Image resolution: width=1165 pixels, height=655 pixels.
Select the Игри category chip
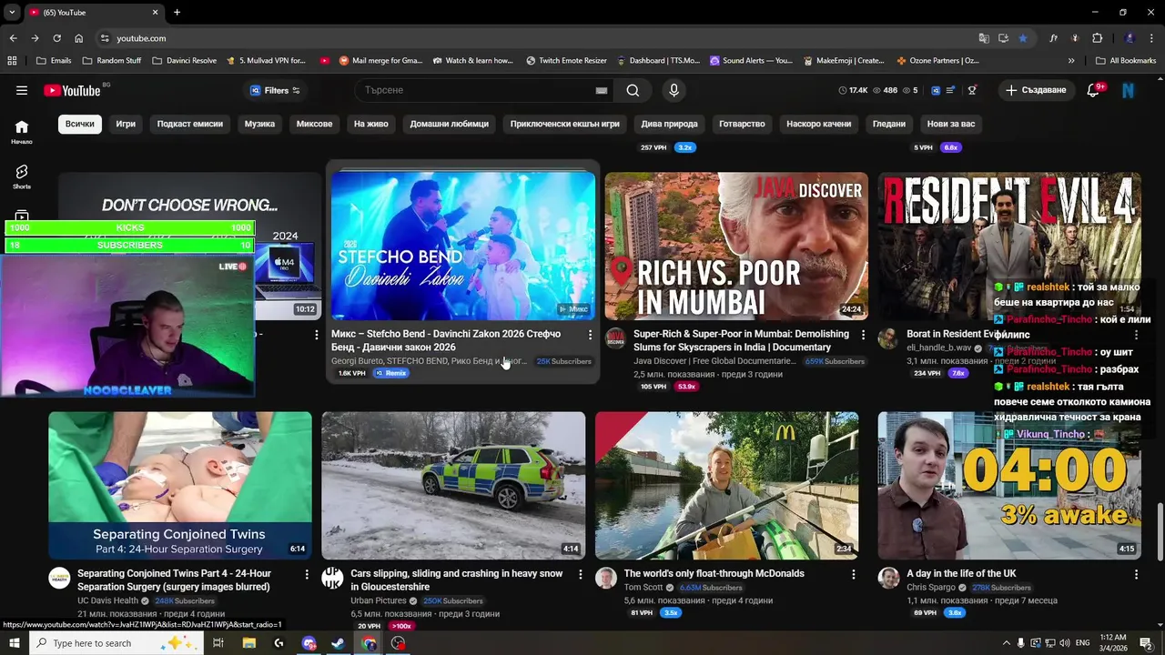pyautogui.click(x=126, y=124)
